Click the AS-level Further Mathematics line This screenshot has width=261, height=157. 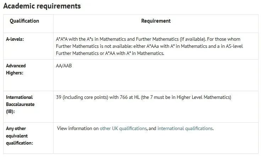[x=234, y=46]
